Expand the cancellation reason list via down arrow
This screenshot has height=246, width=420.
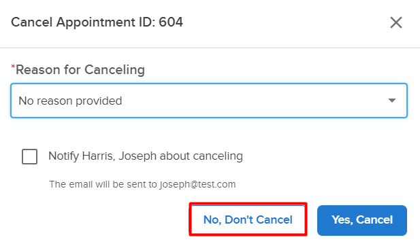click(x=392, y=101)
